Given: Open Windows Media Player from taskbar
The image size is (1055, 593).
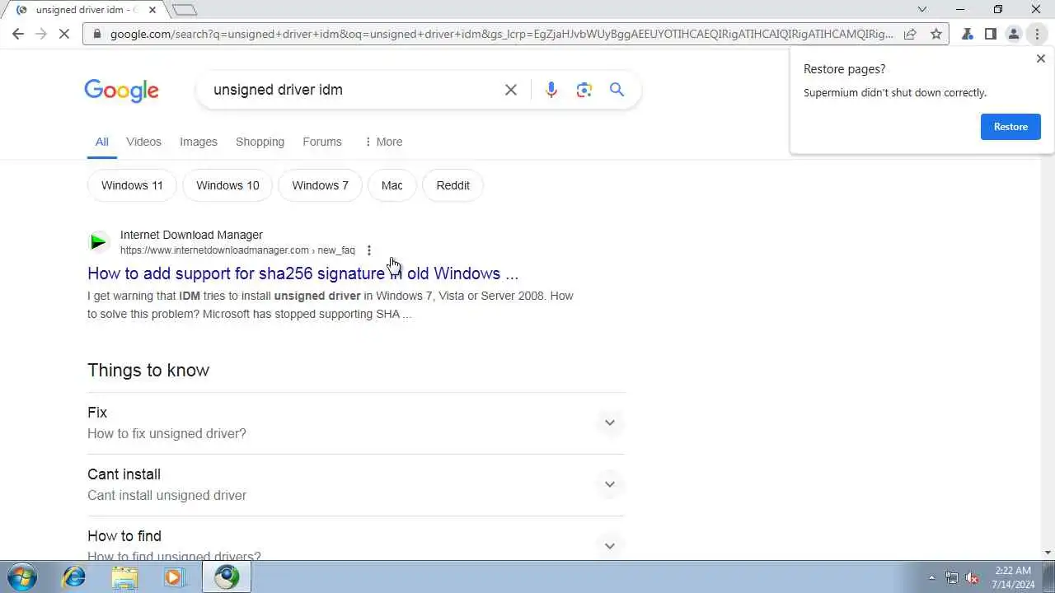Looking at the screenshot, I should pyautogui.click(x=175, y=577).
